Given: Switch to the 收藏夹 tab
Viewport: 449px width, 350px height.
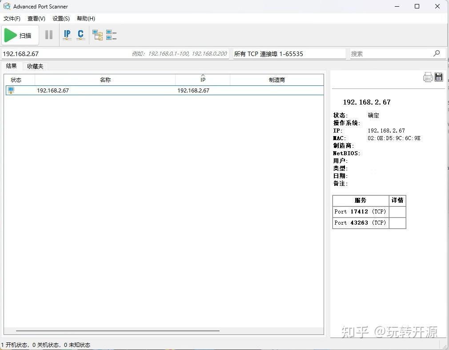Looking at the screenshot, I should [x=35, y=66].
